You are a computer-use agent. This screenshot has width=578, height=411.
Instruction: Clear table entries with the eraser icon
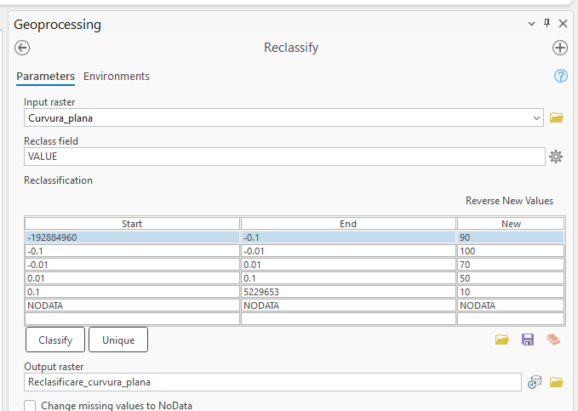(554, 340)
